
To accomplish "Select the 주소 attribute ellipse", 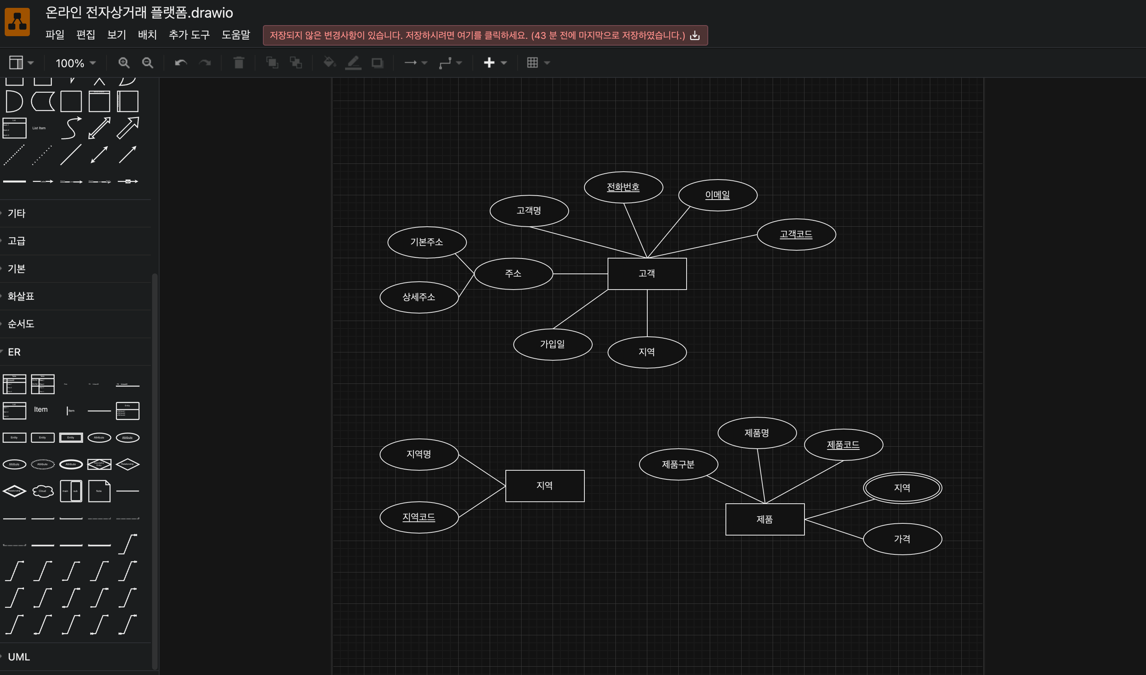I will pos(513,274).
